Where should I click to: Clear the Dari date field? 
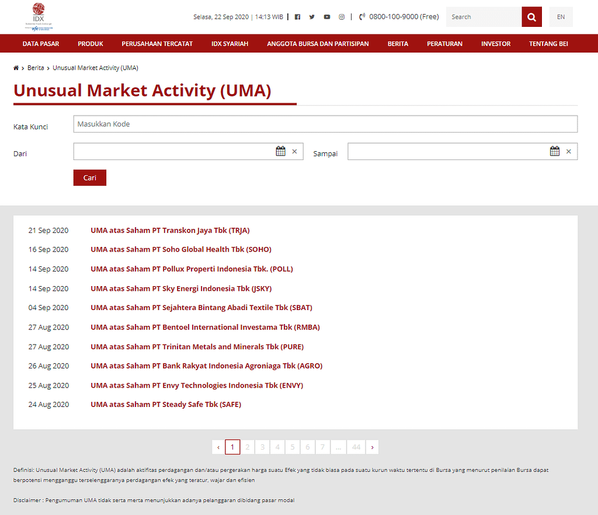coord(294,151)
